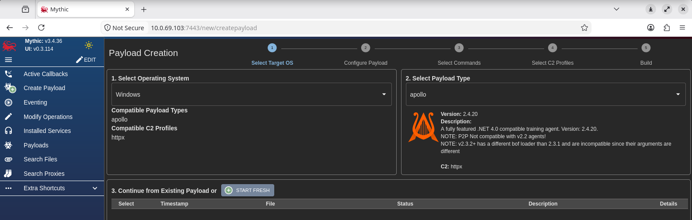Open the list all tabs chevron
692x220 pixels.
[617, 9]
